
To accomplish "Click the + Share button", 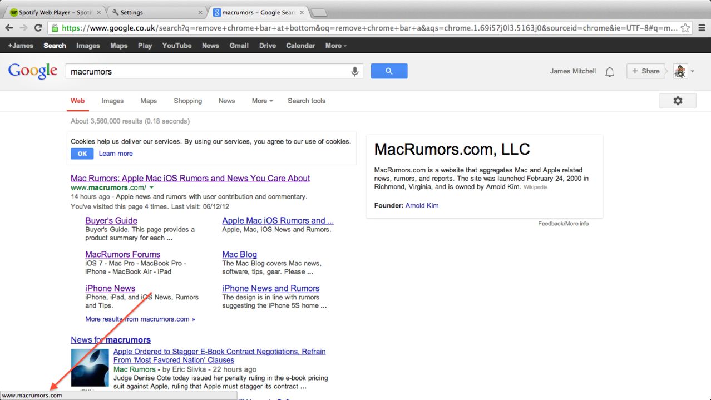I will 646,71.
